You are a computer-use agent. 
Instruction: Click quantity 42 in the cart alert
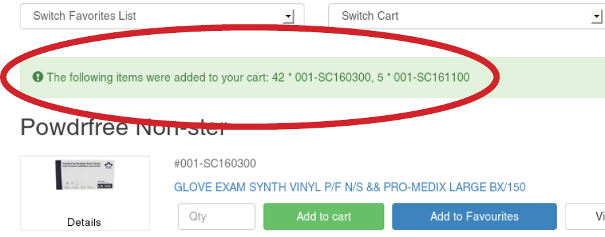(278, 78)
